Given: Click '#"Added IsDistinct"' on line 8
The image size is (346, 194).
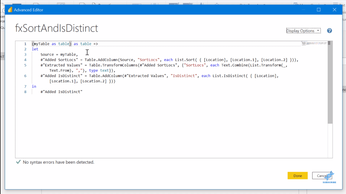Looking at the screenshot, I should [x=62, y=92].
